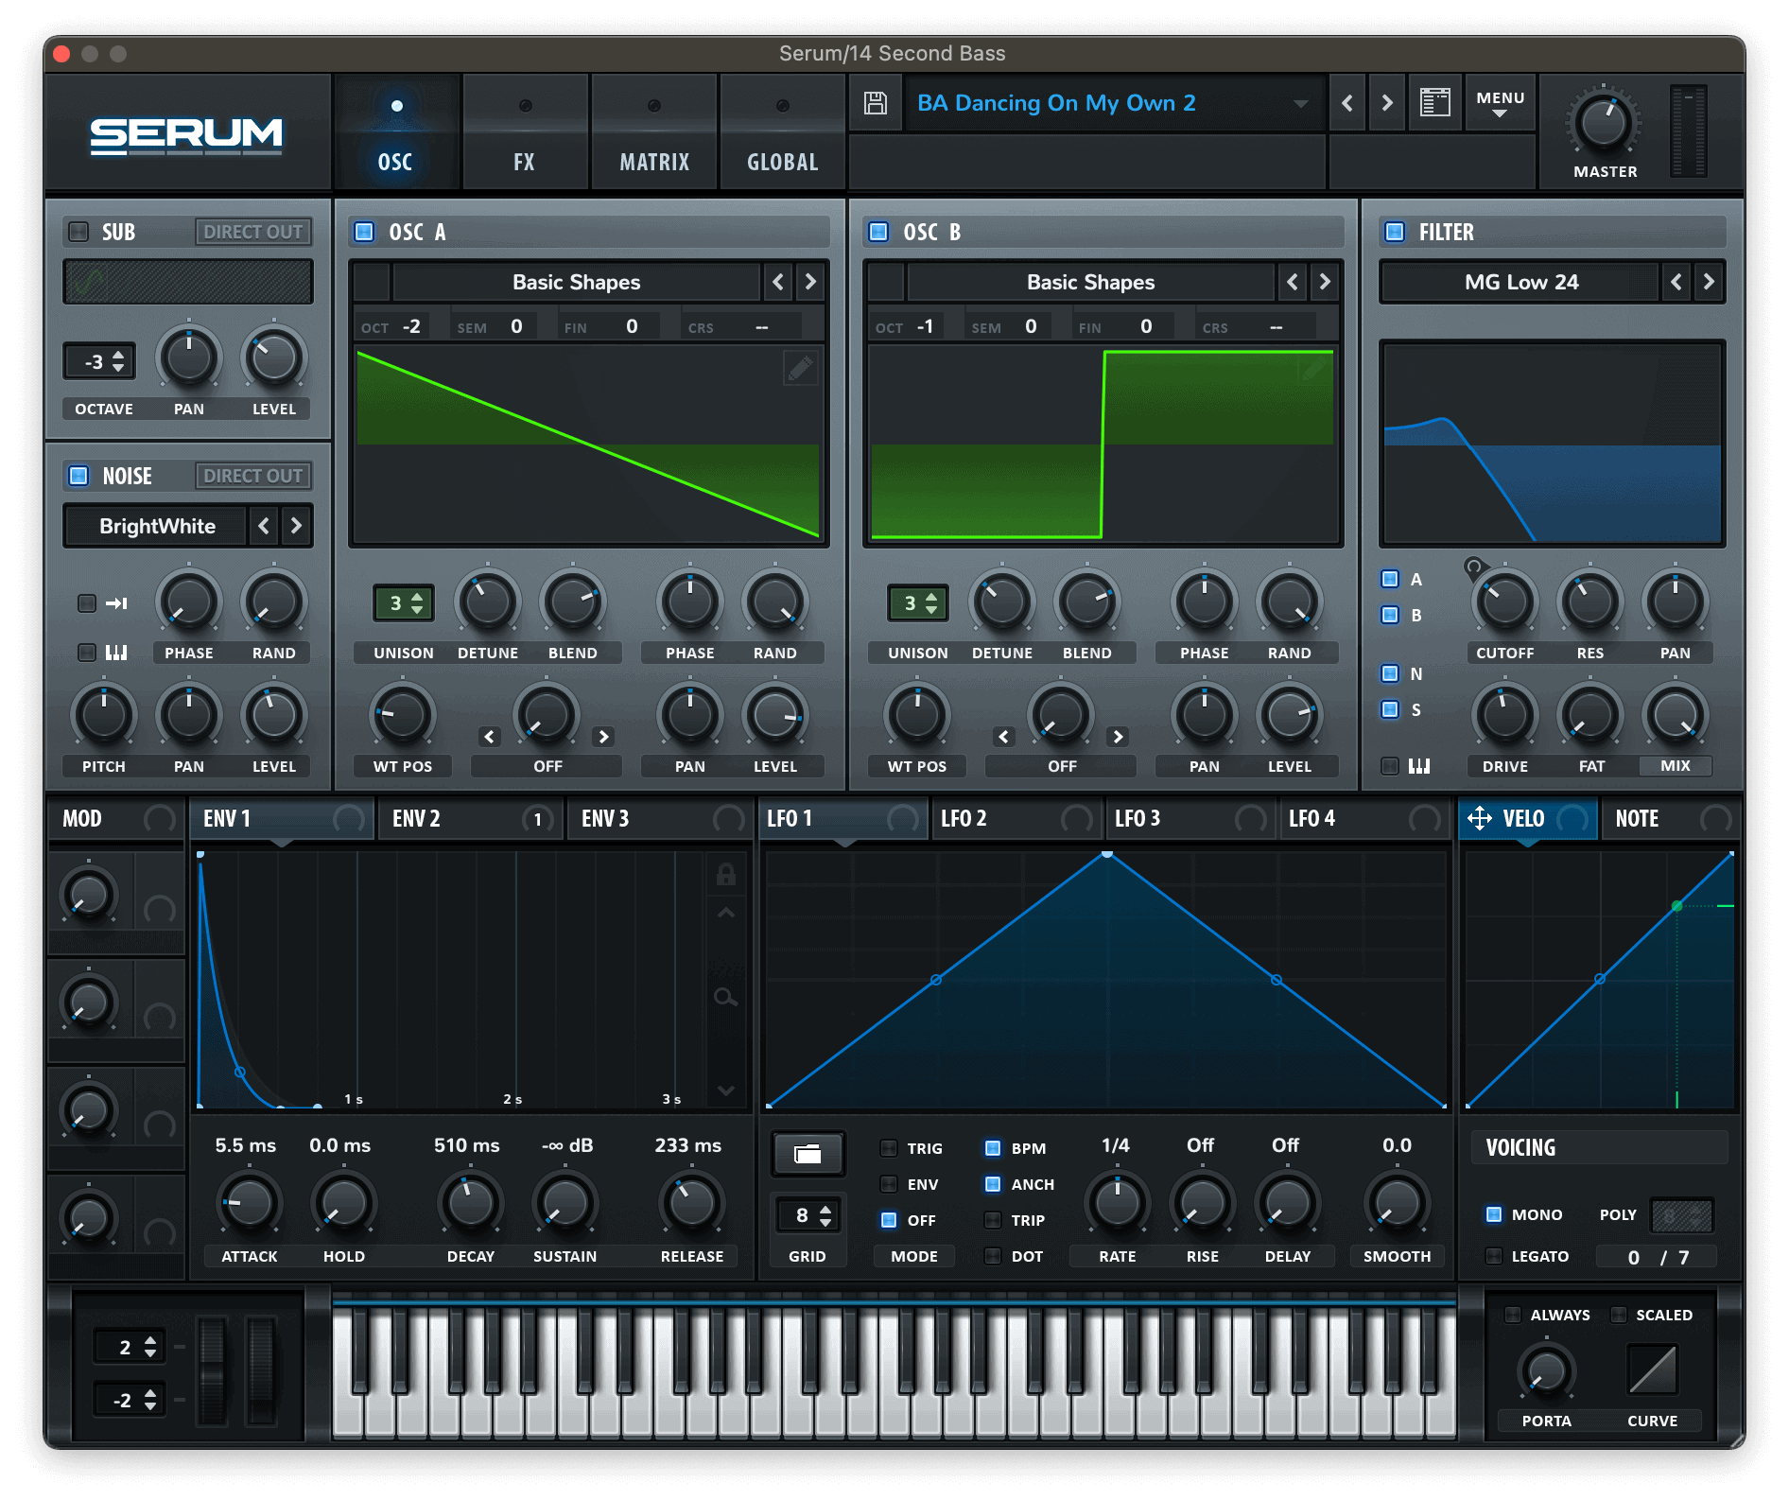Go to the next preset arrow

tap(1386, 103)
